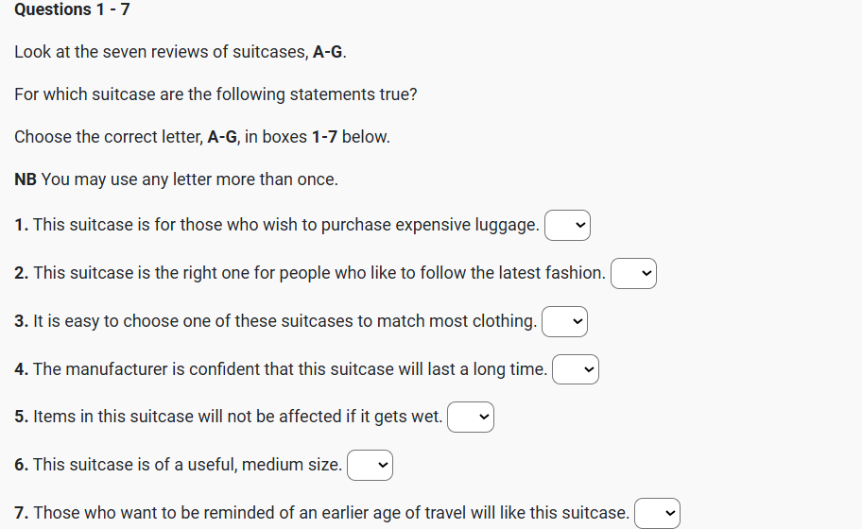
Task: Click the 'Questions 1 - 7' heading
Action: [73, 10]
